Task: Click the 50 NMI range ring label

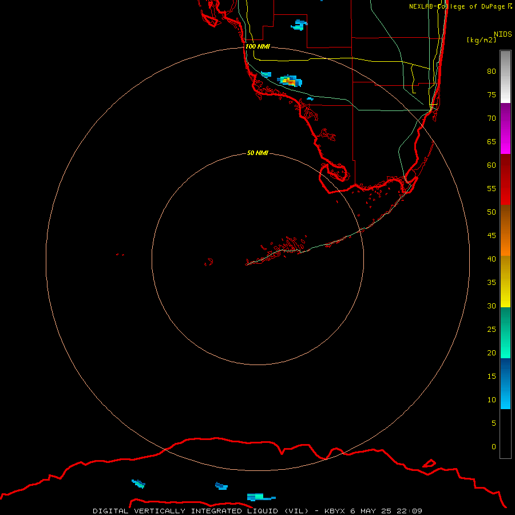Action: click(257, 153)
